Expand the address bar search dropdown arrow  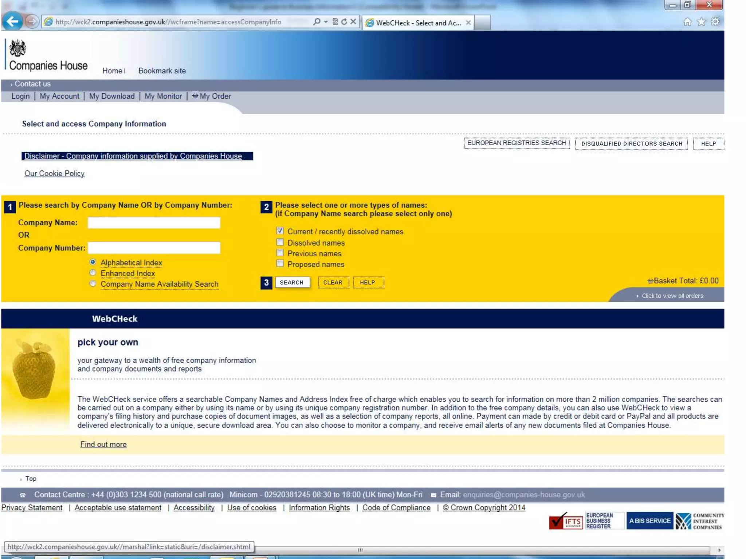(326, 22)
